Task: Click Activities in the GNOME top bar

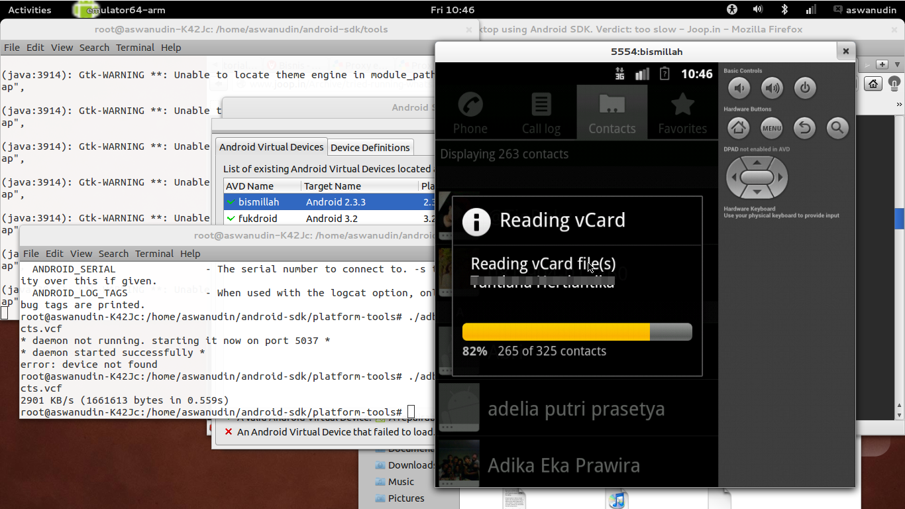Action: 30,10
